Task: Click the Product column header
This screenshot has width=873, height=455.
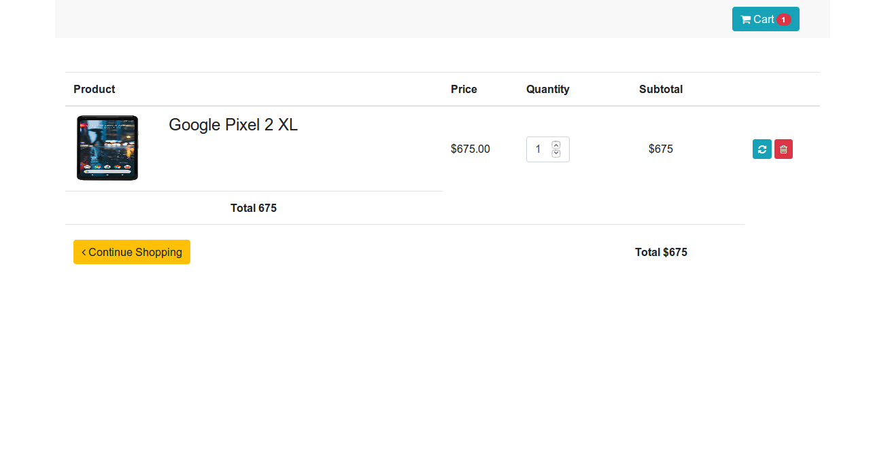Action: pyautogui.click(x=94, y=89)
